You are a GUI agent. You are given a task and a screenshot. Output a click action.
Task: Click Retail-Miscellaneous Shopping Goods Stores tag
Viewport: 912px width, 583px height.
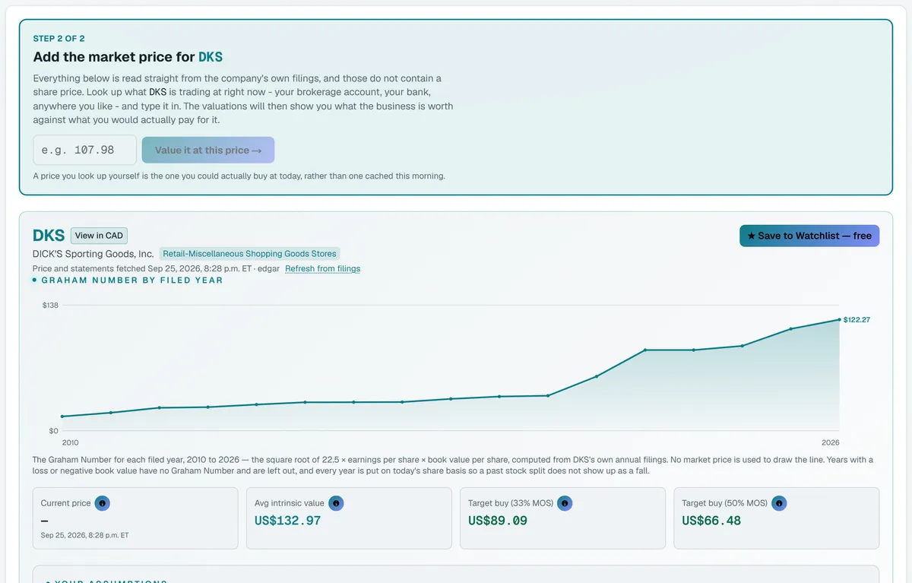point(249,254)
